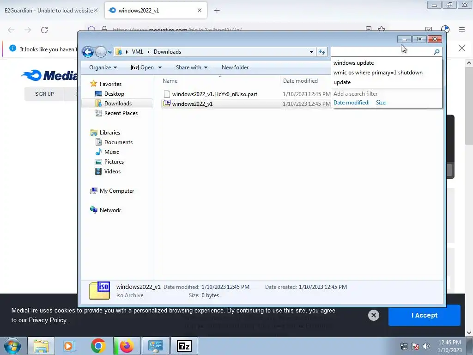Open Desktop in navigation pane
This screenshot has width=473, height=355.
pyautogui.click(x=114, y=94)
